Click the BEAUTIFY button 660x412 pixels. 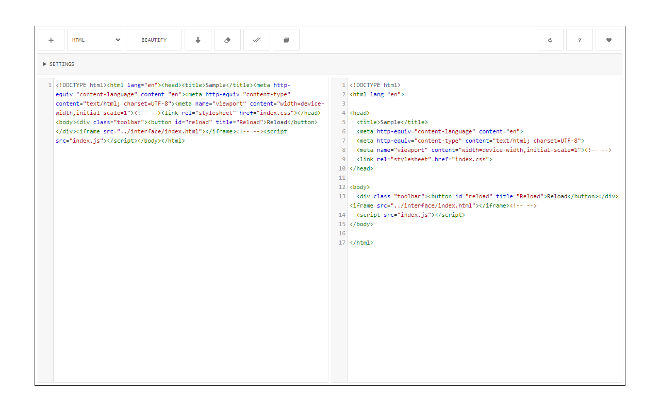coord(154,40)
